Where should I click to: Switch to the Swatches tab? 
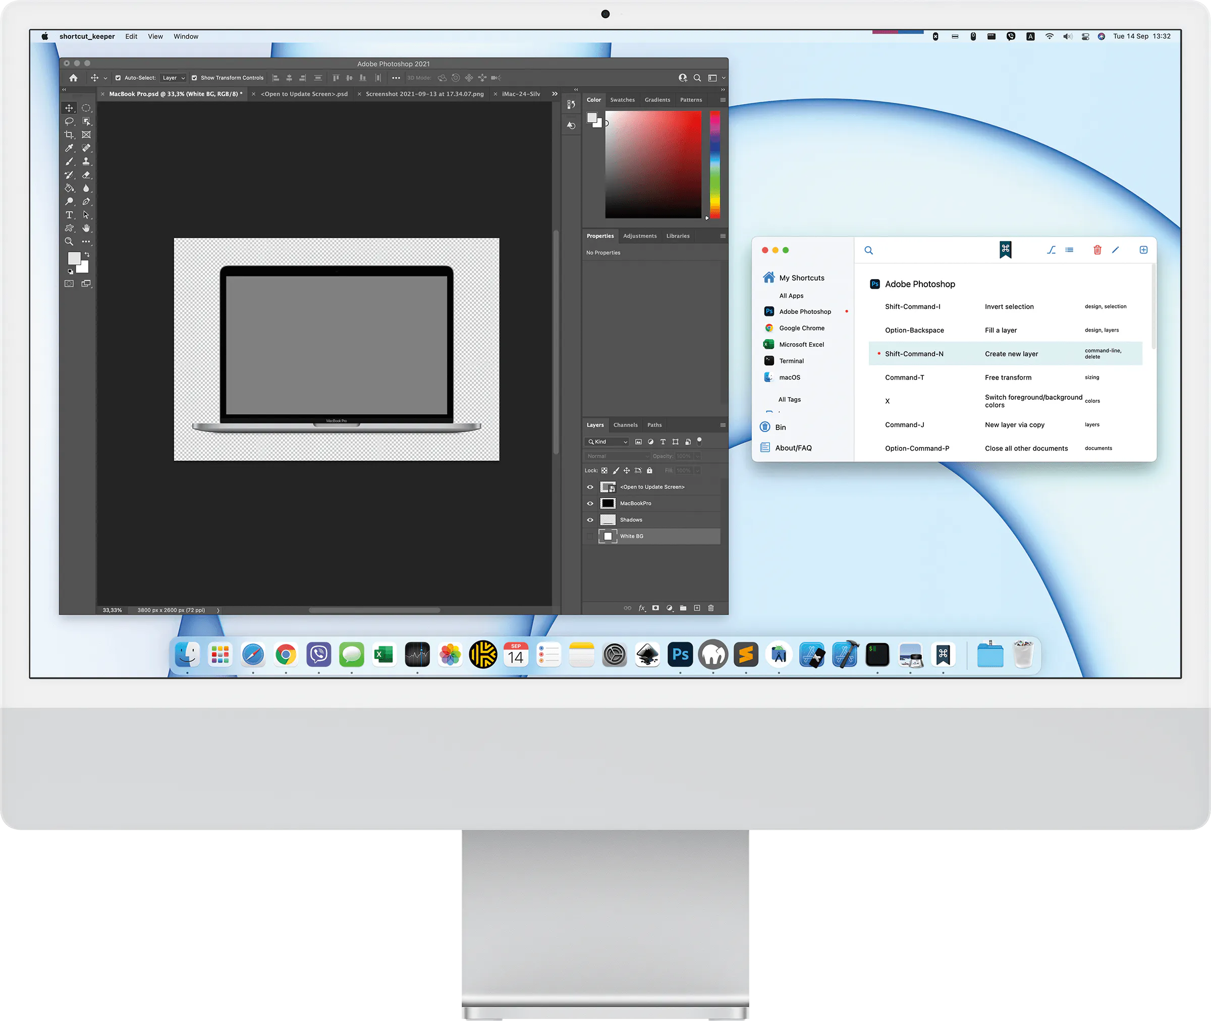point(622,99)
